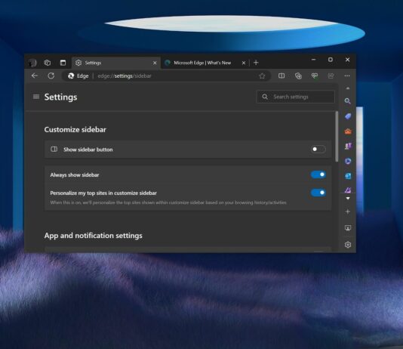Disable Personalize my top sites toggle
Image resolution: width=403 pixels, height=349 pixels.
318,193
